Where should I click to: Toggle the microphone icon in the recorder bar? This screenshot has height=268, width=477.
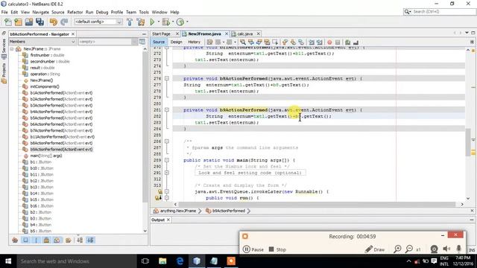click(459, 249)
